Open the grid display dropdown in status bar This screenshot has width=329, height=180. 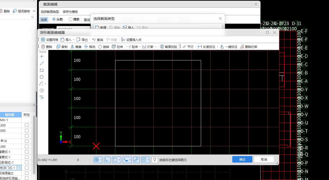(x=101, y=160)
